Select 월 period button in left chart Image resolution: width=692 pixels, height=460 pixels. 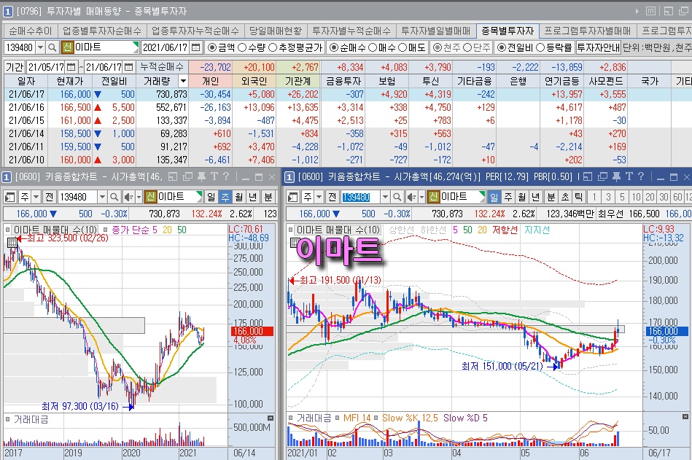coord(238,197)
